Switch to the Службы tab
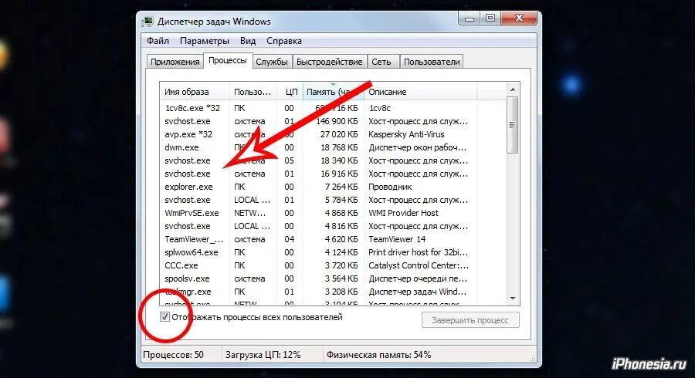 [272, 62]
